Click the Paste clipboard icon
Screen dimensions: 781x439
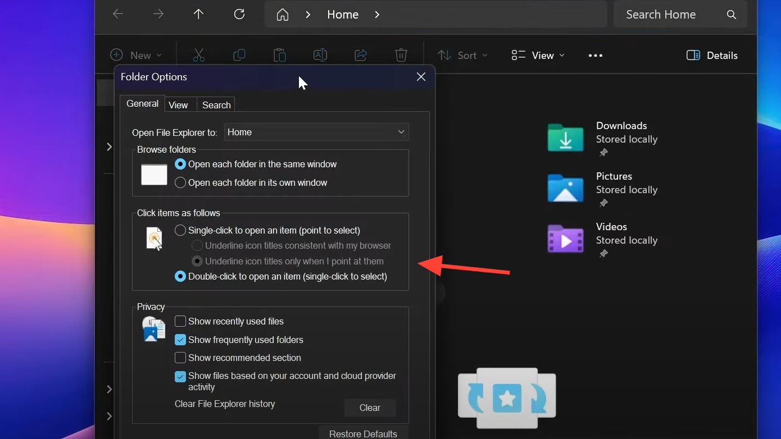point(279,55)
